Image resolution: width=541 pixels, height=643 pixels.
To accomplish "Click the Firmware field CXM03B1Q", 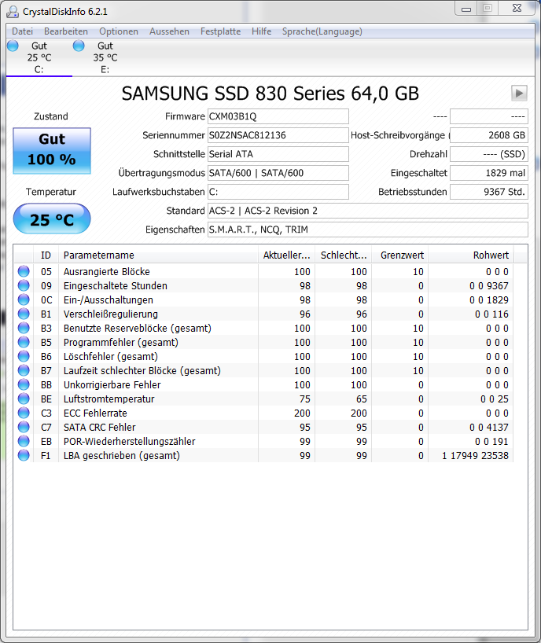I will coord(278,116).
